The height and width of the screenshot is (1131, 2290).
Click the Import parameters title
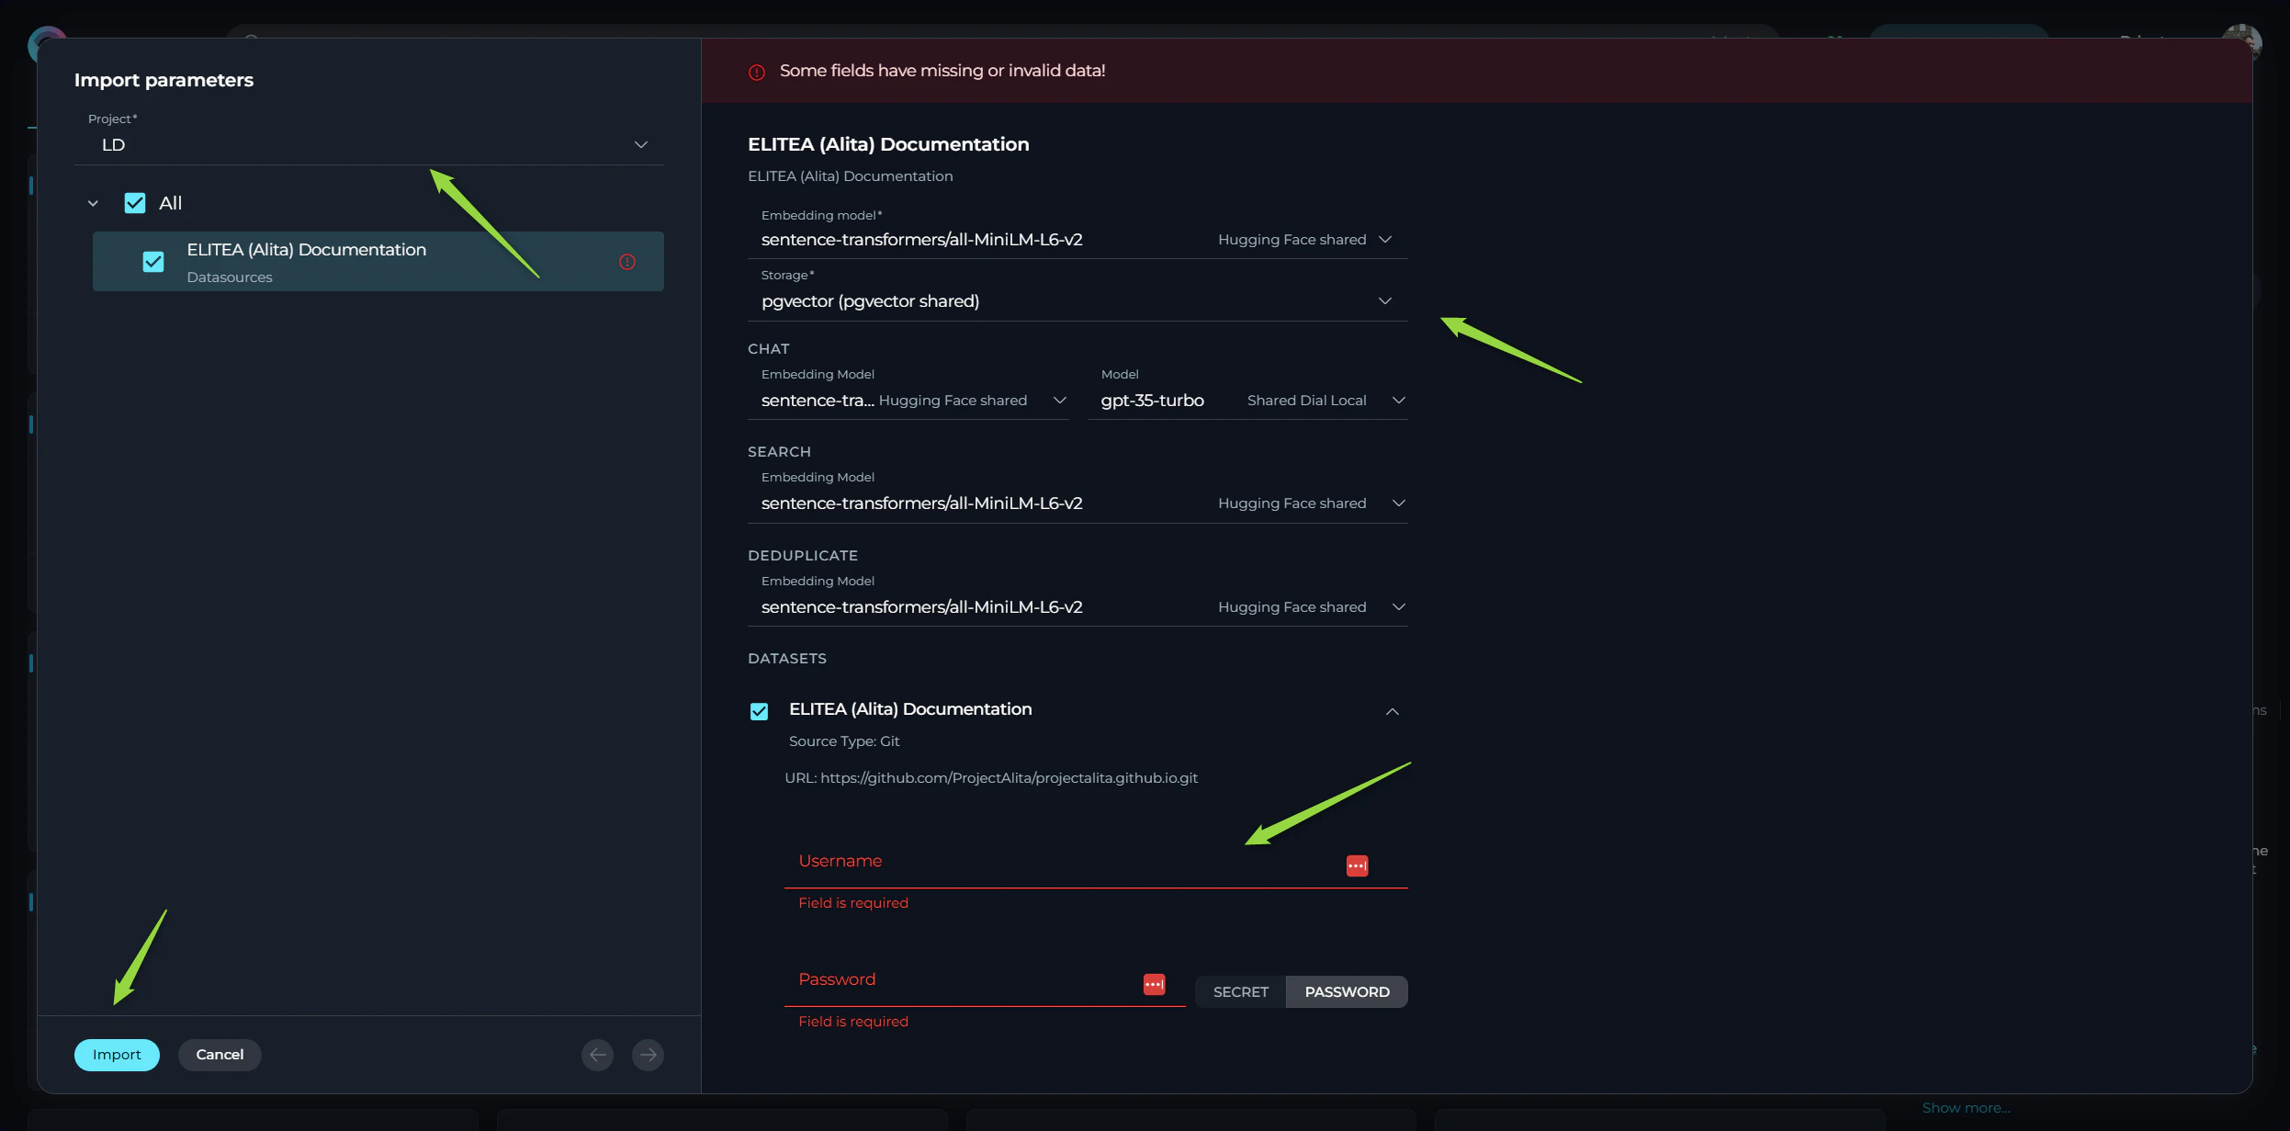(164, 80)
